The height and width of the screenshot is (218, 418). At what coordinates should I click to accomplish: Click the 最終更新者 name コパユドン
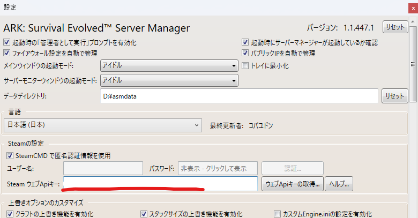pyautogui.click(x=261, y=125)
